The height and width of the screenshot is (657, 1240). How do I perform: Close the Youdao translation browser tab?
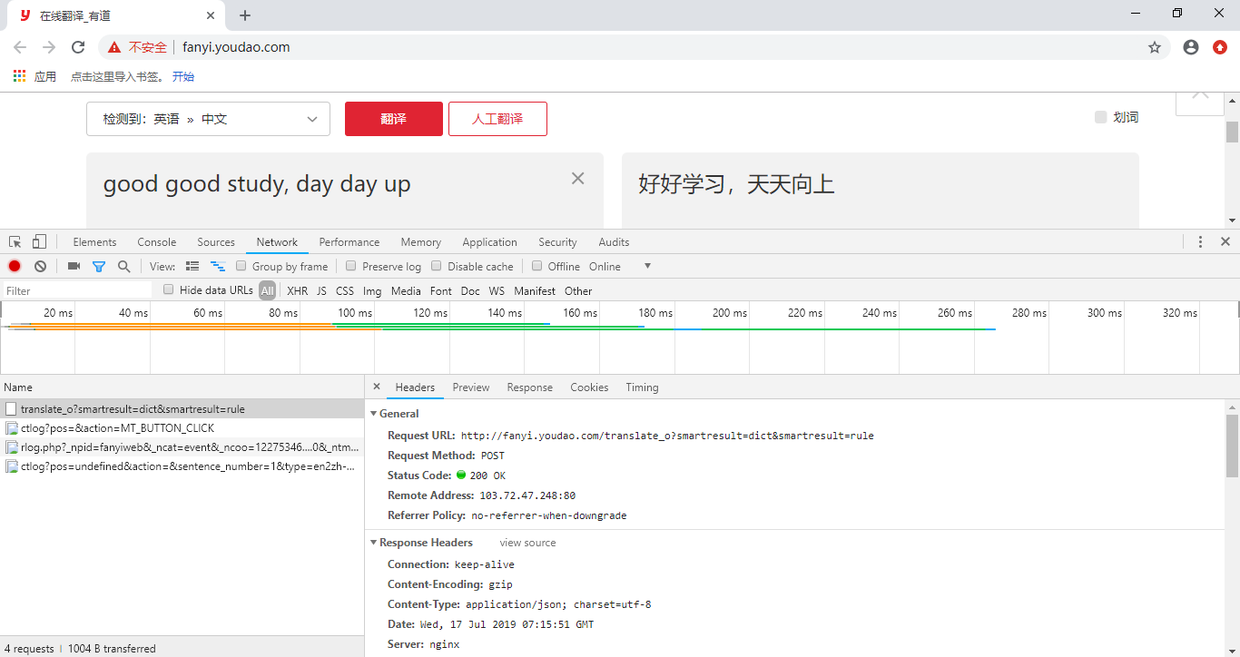pos(211,15)
